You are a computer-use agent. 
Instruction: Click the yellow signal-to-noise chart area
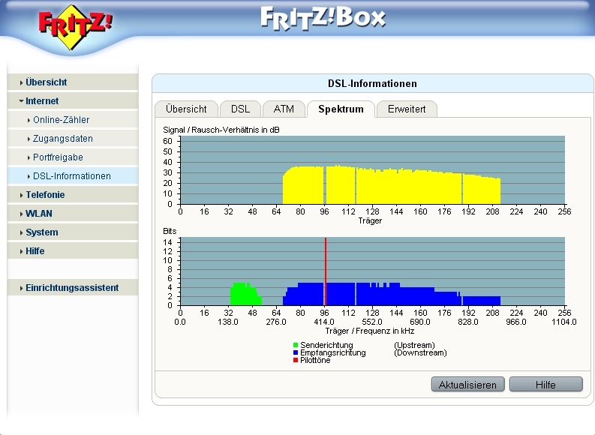[x=392, y=186]
